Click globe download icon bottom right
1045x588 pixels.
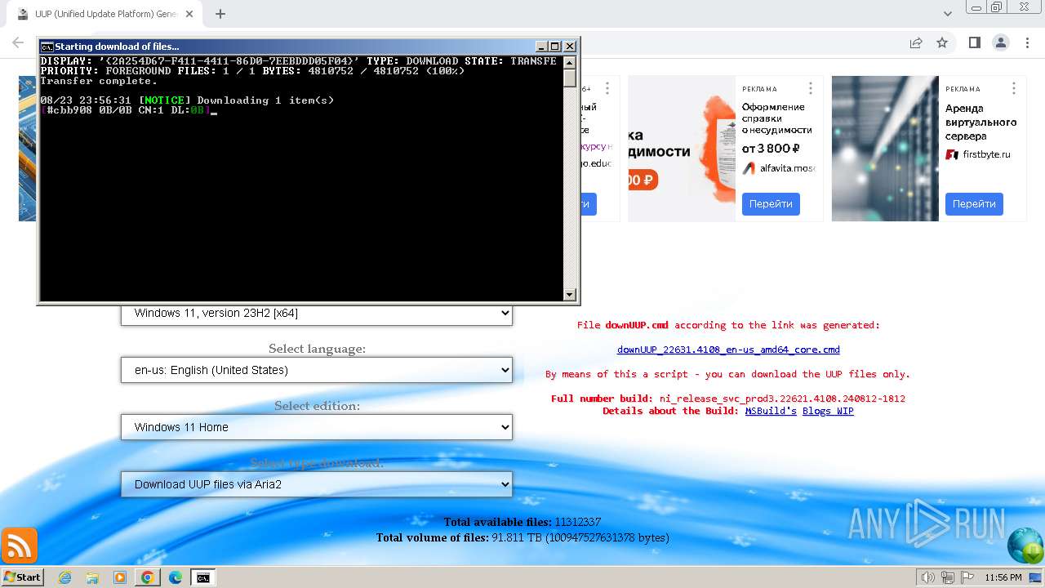click(1025, 546)
